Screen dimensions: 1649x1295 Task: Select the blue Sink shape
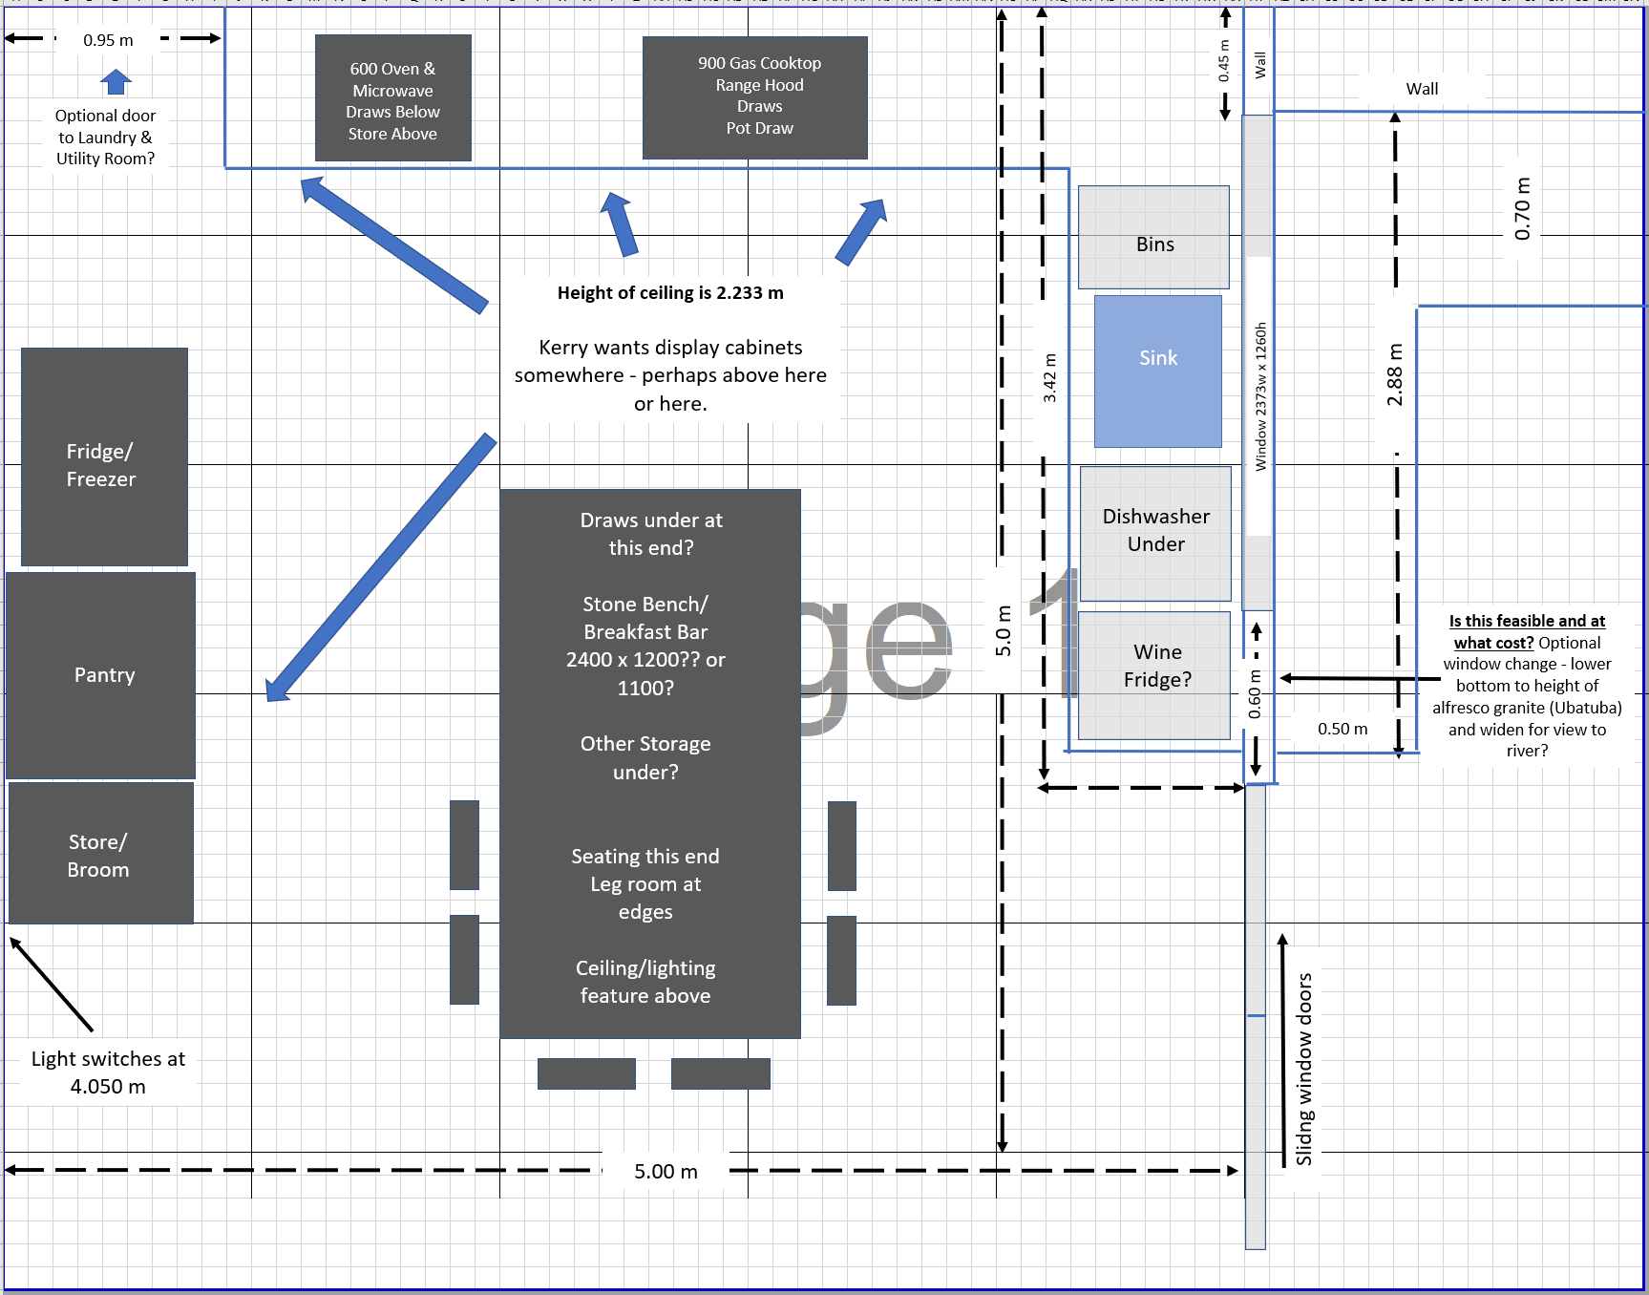tap(1157, 372)
